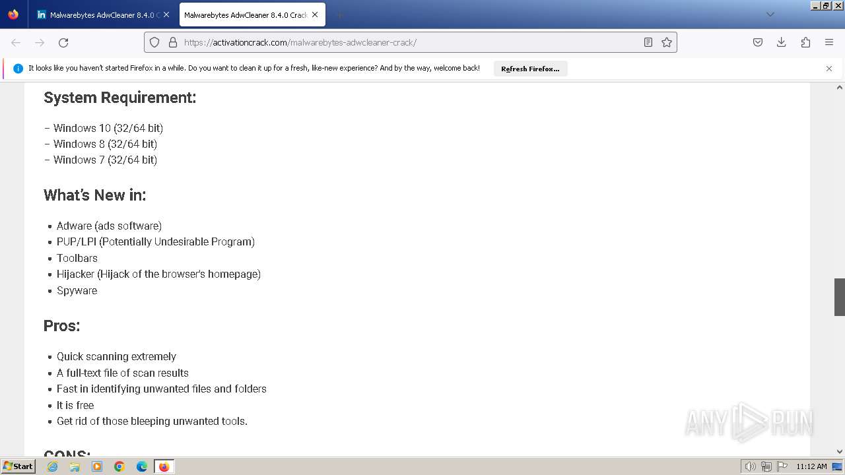845x475 pixels.
Task: Click the Fast in identifying unwanted files bullet
Action: [x=162, y=389]
